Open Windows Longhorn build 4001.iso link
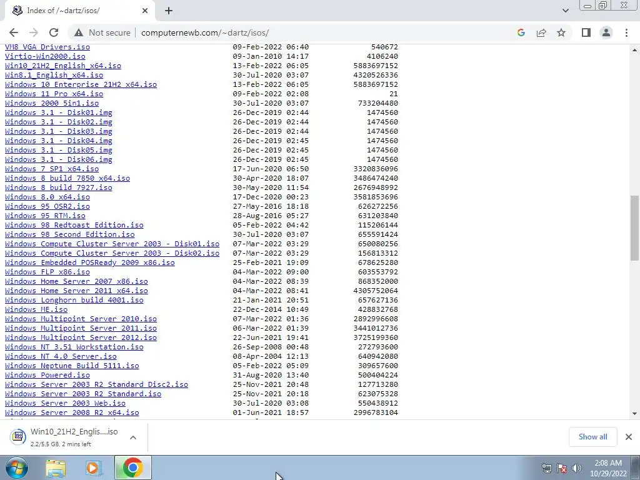 [74, 301]
